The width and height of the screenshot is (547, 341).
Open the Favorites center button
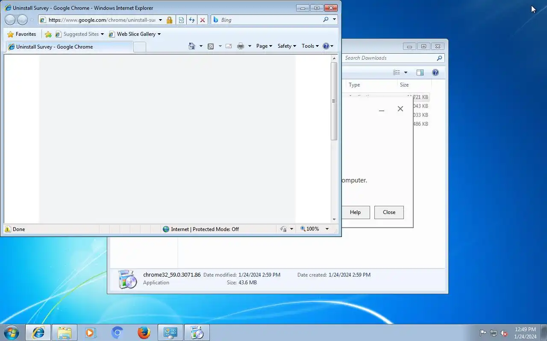coord(22,34)
